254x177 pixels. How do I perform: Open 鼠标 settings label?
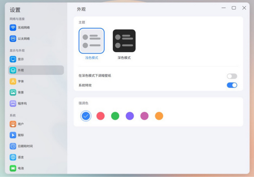[x=21, y=135]
